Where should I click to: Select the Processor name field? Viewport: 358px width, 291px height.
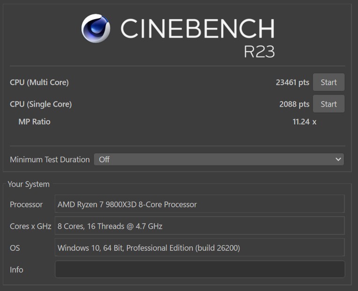(x=200, y=204)
